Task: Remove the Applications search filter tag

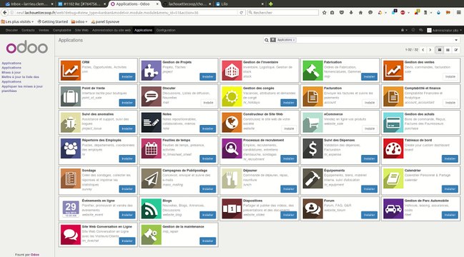Action: [294, 40]
